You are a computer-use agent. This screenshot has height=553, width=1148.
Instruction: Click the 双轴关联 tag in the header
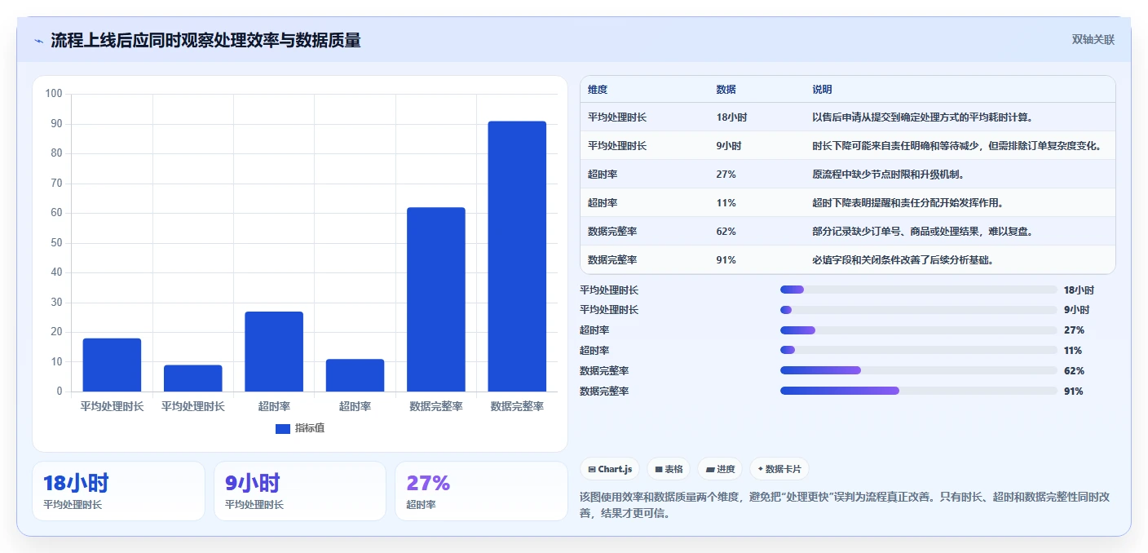pos(1093,39)
